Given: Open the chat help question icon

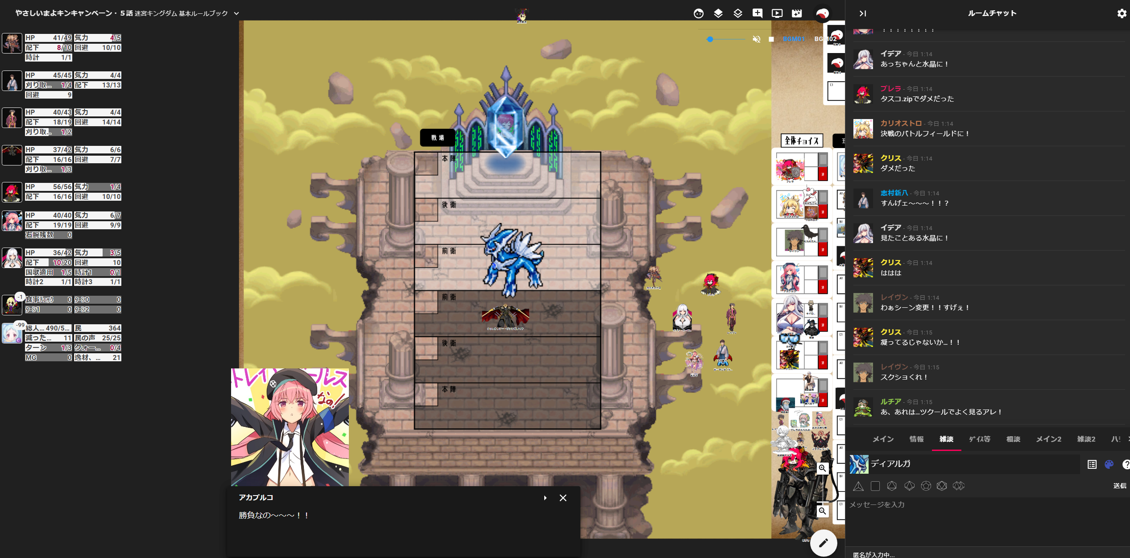Looking at the screenshot, I should (1126, 464).
